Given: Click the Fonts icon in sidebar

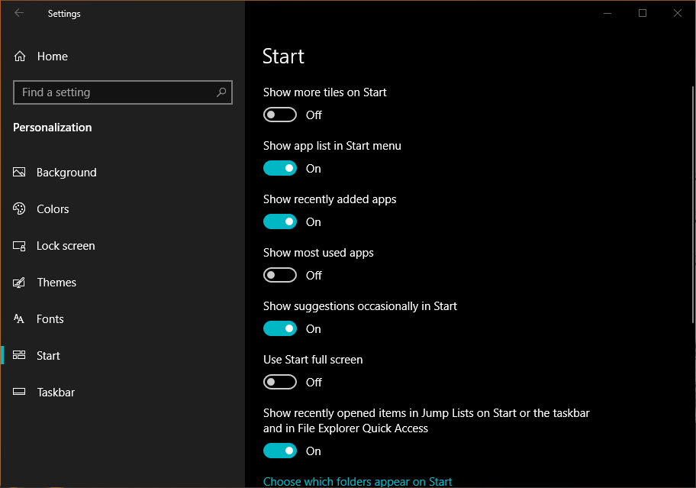Looking at the screenshot, I should tap(20, 319).
